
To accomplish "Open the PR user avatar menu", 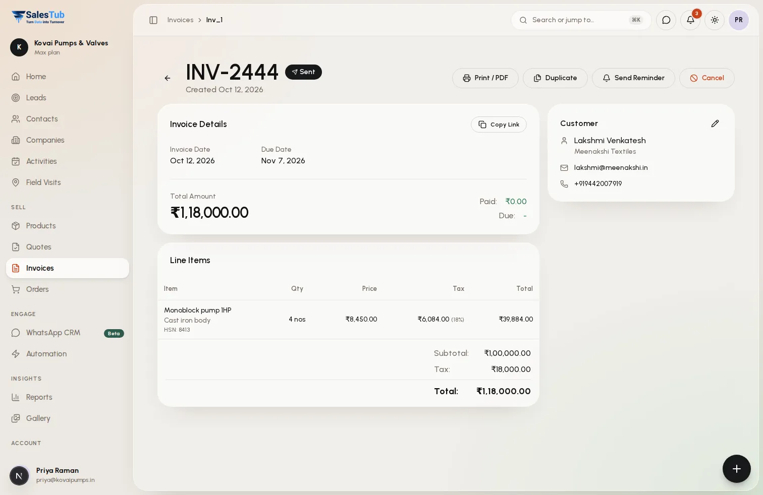I will click(x=739, y=20).
